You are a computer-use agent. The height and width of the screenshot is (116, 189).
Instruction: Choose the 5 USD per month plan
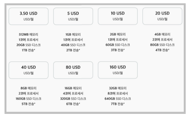click(x=73, y=16)
